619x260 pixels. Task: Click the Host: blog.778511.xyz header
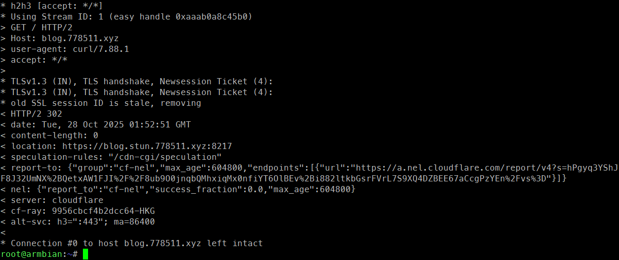pyautogui.click(x=64, y=38)
